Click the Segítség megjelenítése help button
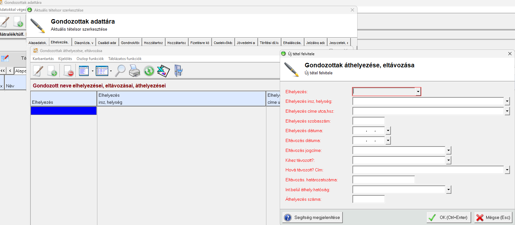The image size is (515, 225). click(312, 218)
